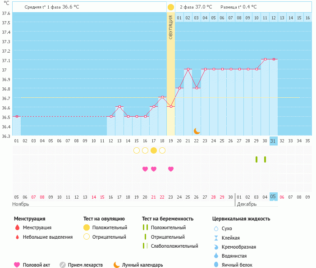Click the vertical ОВУЛЯЦИЯ band label
316x268 pixels.
171,27
